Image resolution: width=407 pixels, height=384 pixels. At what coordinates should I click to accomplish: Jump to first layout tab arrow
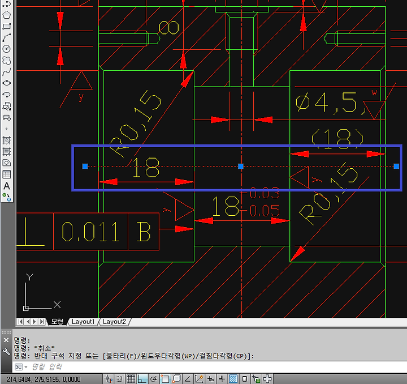(x=20, y=322)
